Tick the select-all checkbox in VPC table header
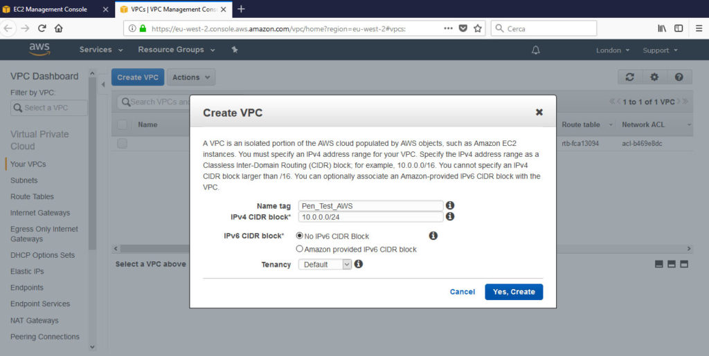 click(122, 124)
